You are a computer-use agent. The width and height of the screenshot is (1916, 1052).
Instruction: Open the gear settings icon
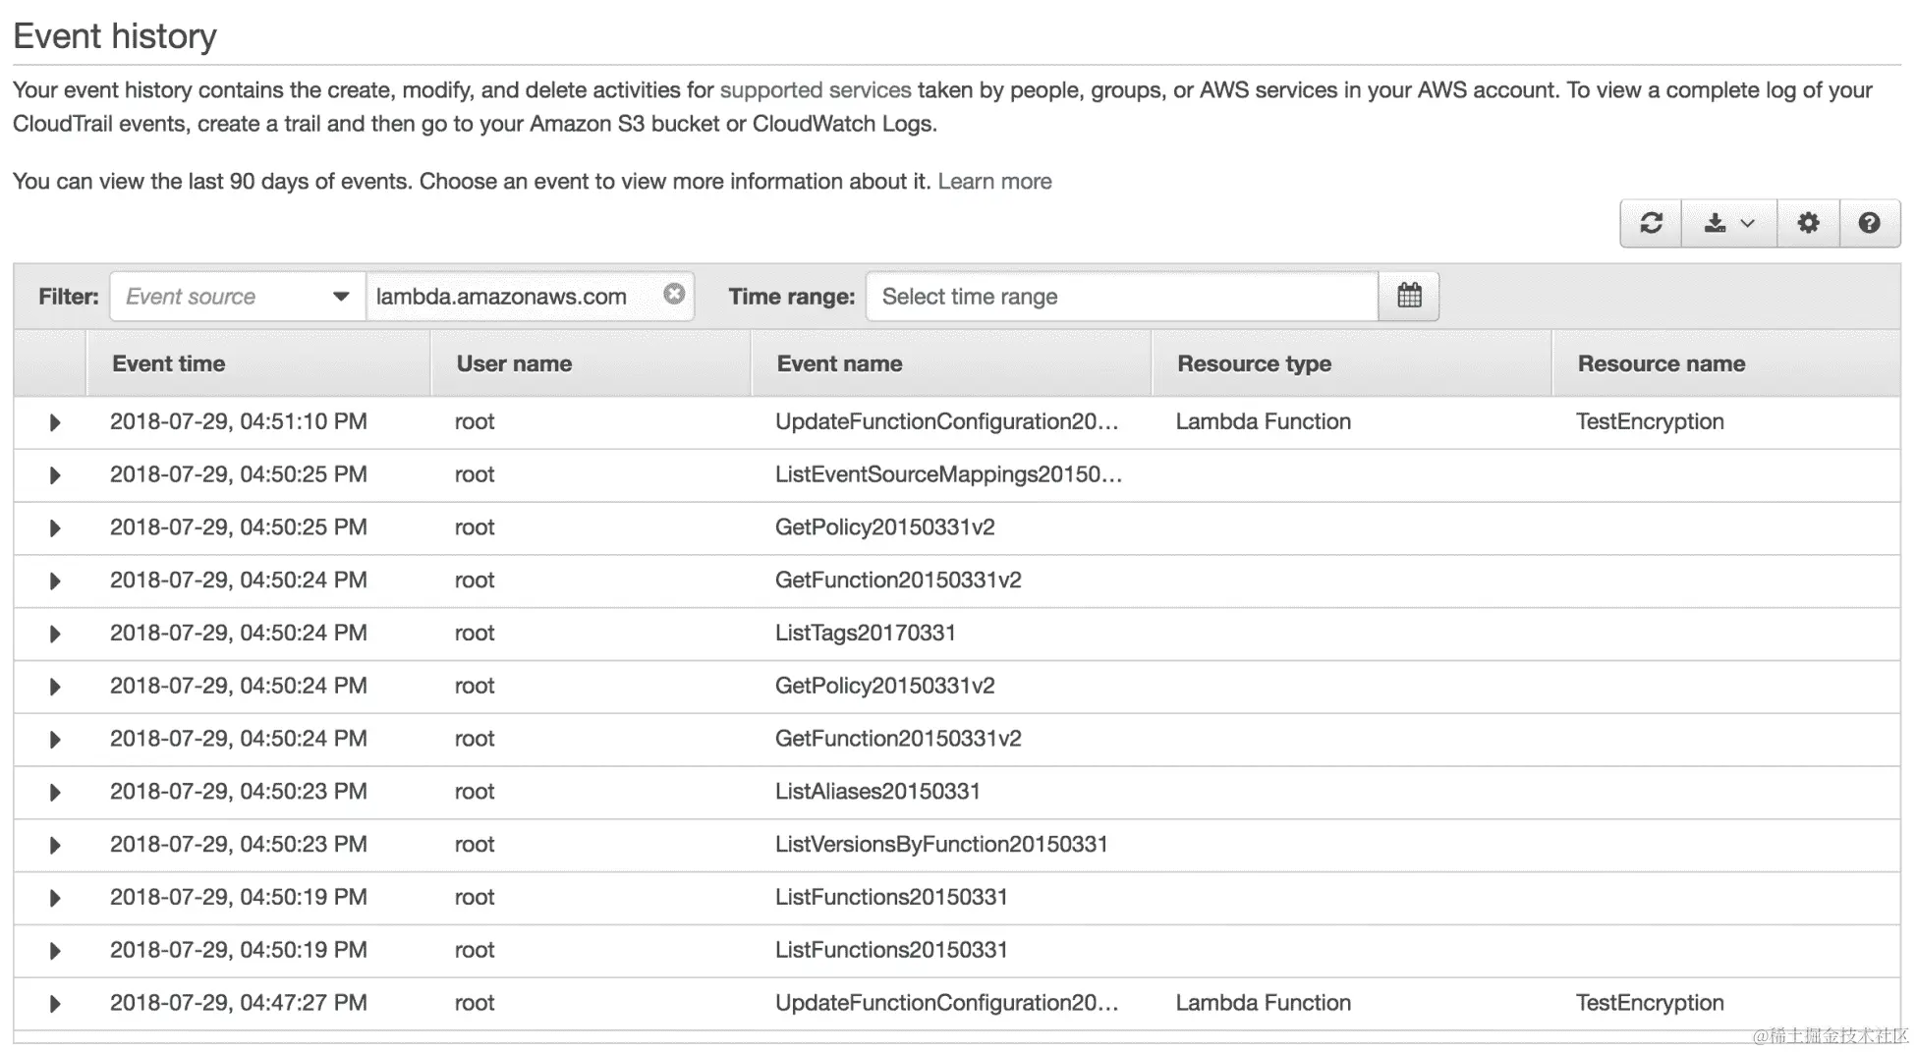coord(1808,223)
